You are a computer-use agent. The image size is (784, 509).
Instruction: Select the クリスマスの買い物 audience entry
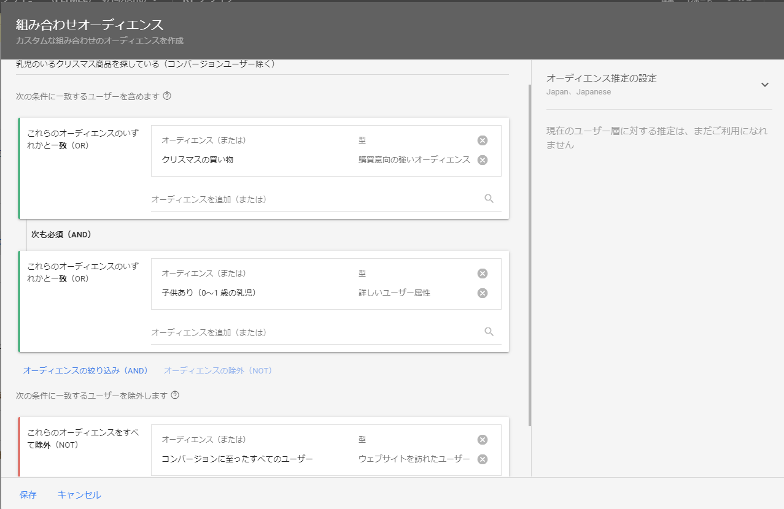tap(198, 160)
